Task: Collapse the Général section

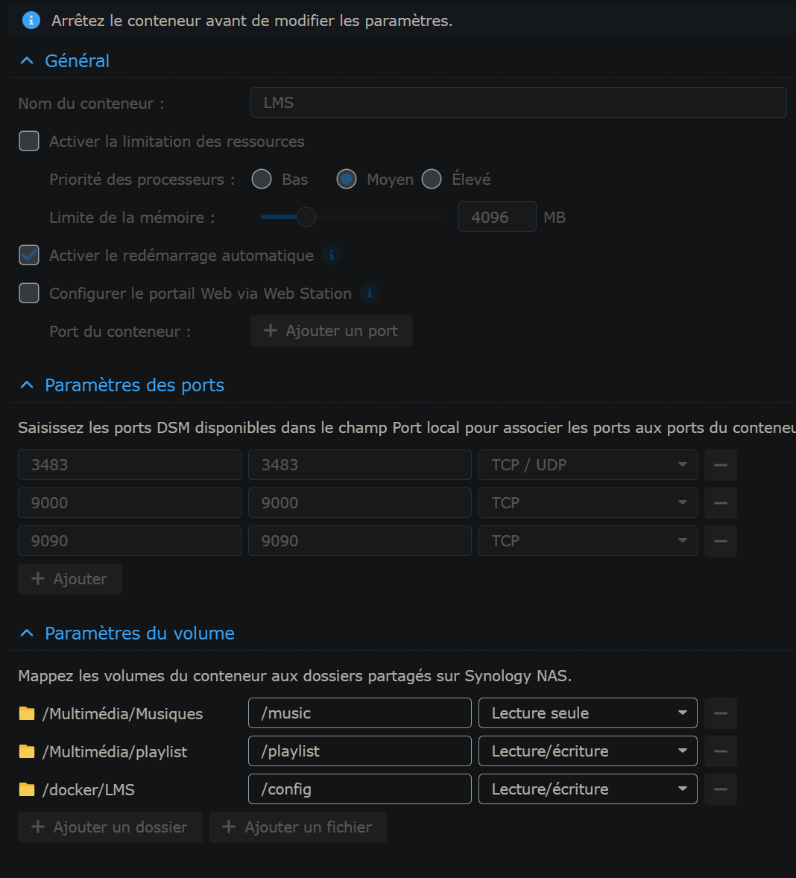Action: tap(28, 61)
